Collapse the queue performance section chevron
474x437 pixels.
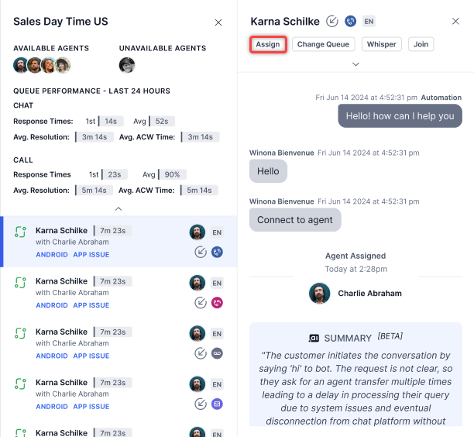(118, 209)
